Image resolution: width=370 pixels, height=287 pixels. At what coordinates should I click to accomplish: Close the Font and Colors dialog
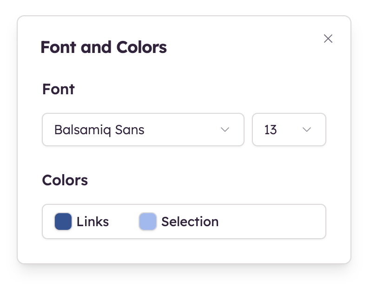[328, 39]
